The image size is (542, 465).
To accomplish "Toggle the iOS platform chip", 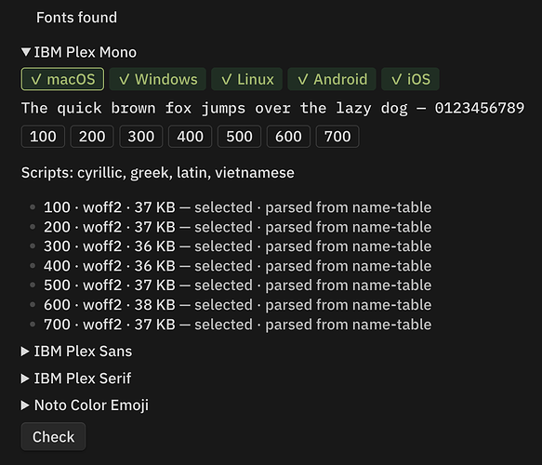I will click(x=410, y=79).
